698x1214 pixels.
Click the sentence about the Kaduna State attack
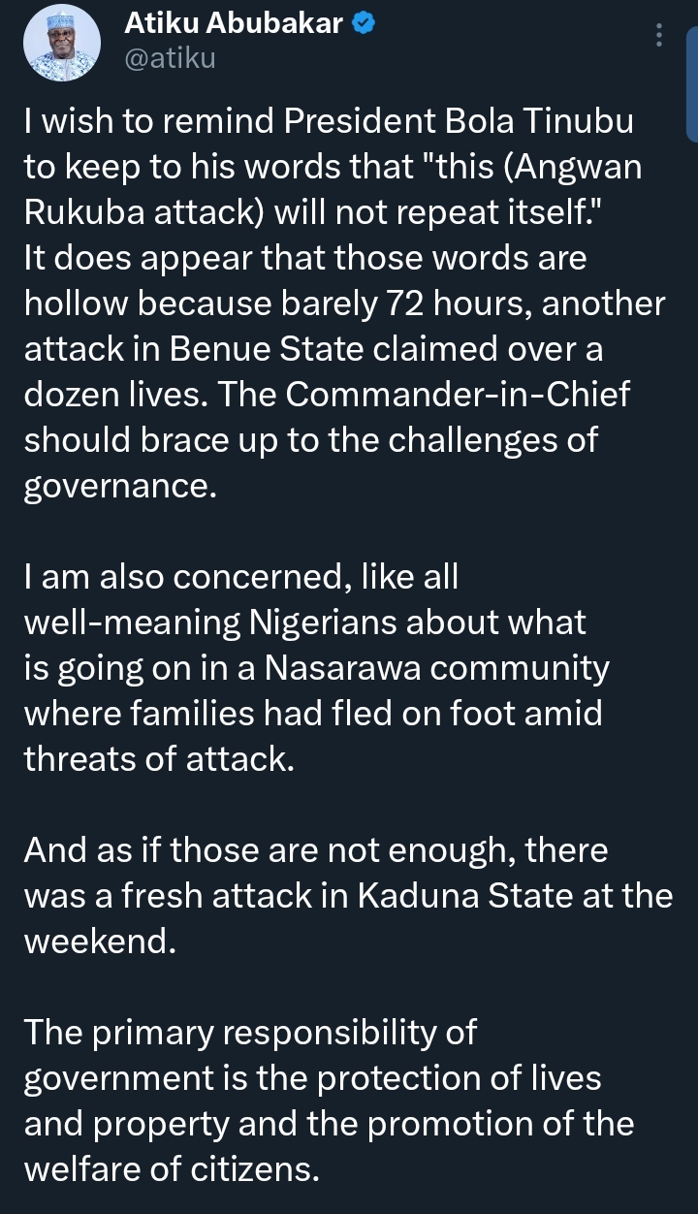click(339, 895)
